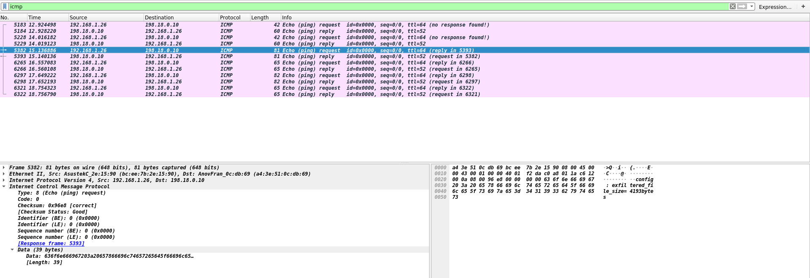
Task: Click hex dump offset row 0040
Action: tap(440, 191)
